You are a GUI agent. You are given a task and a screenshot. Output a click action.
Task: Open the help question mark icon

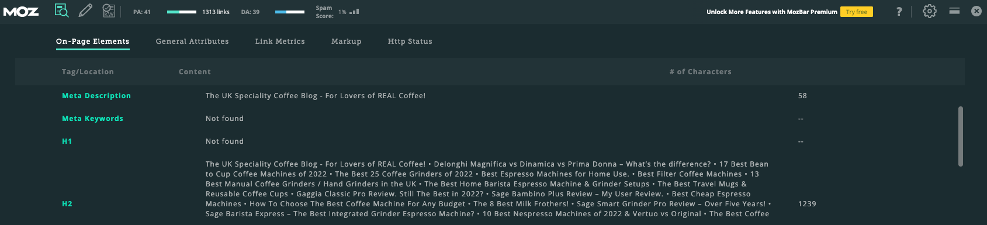899,12
